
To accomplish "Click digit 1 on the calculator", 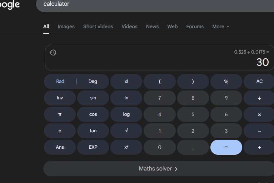I will click(x=160, y=131).
